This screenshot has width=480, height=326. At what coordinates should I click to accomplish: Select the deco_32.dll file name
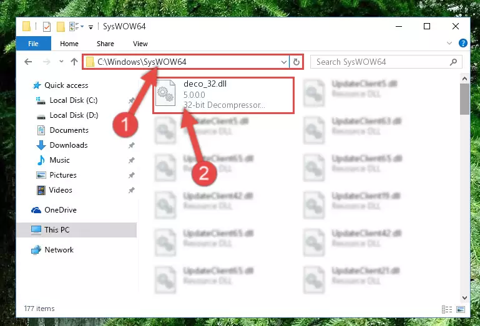(x=205, y=84)
